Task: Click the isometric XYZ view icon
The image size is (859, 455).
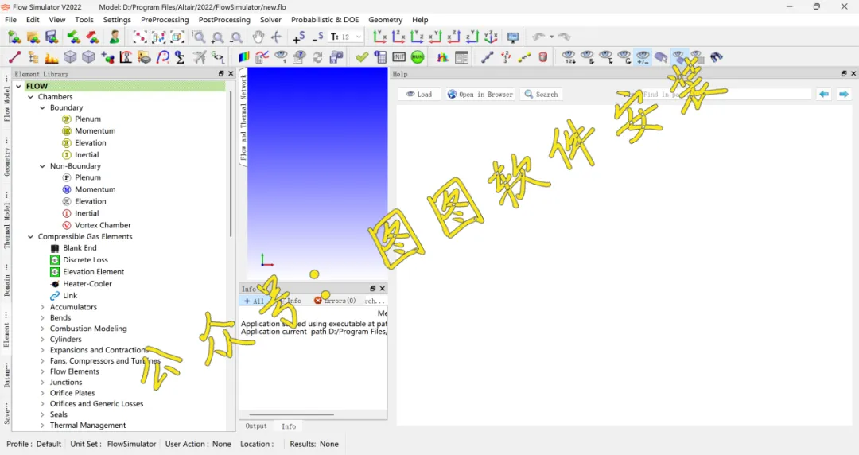Action: click(491, 37)
